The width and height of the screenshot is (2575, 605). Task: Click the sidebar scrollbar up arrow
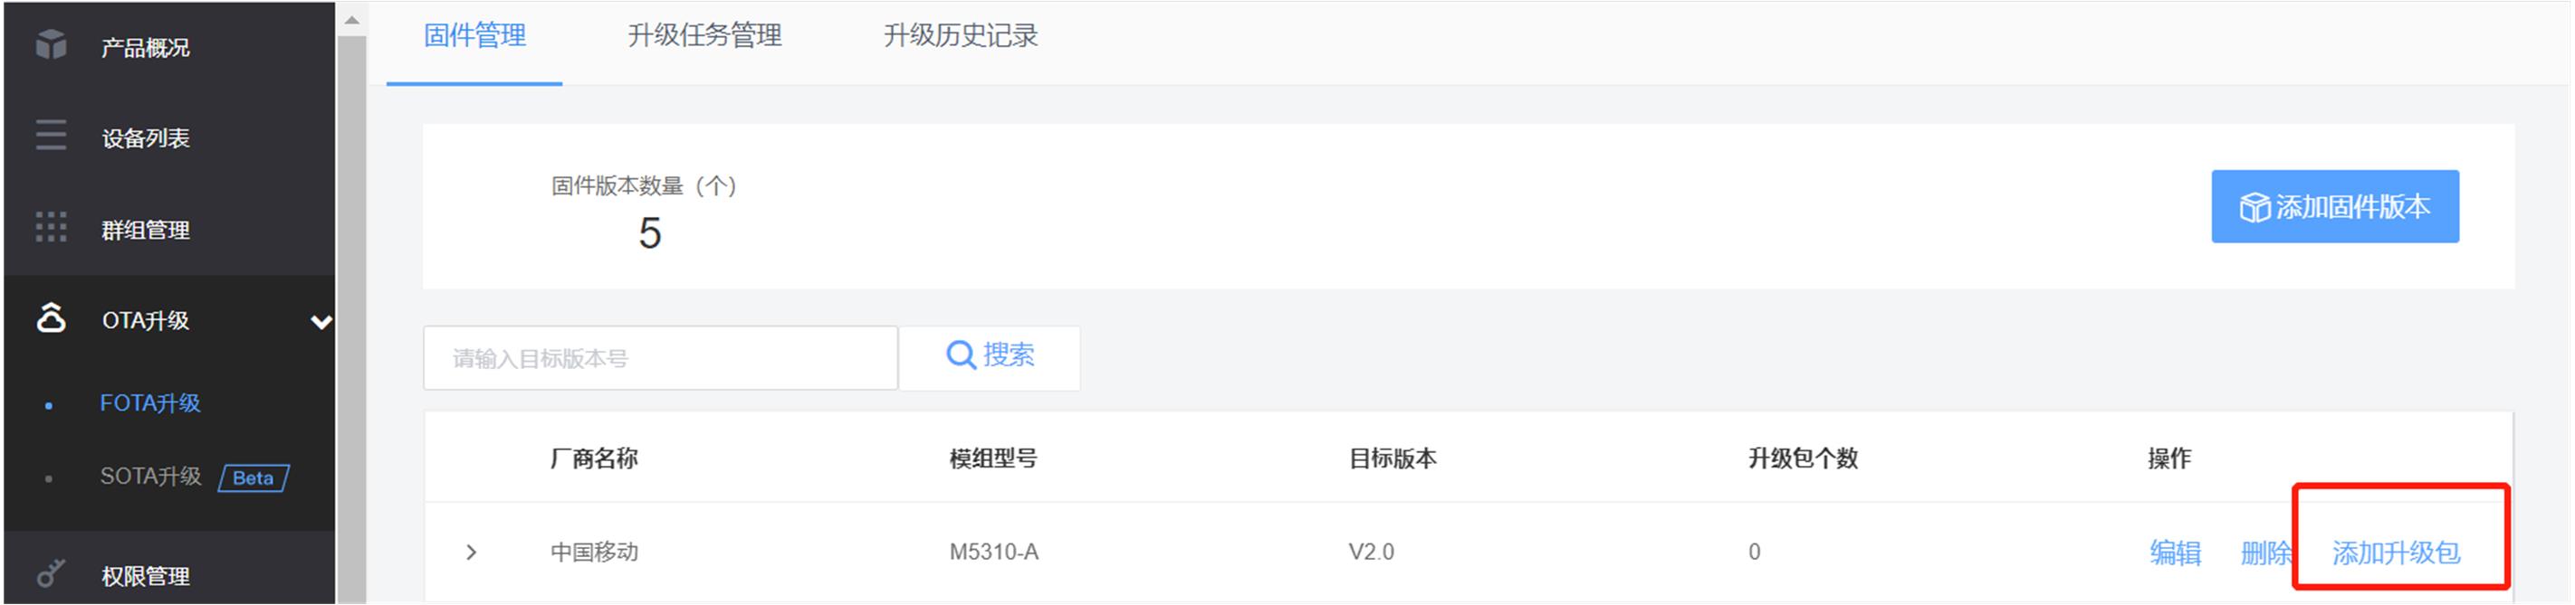coord(351,20)
